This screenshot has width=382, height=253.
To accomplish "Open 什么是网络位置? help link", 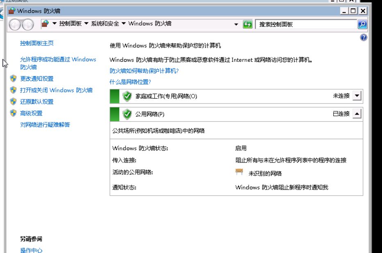I will [130, 82].
